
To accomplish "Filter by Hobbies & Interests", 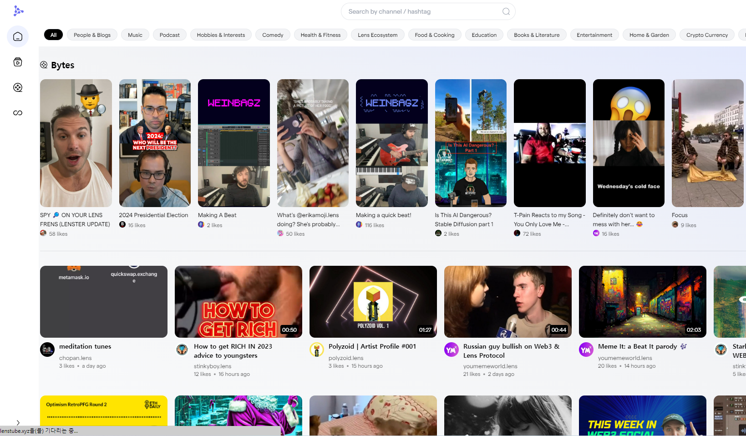I will coord(221,35).
